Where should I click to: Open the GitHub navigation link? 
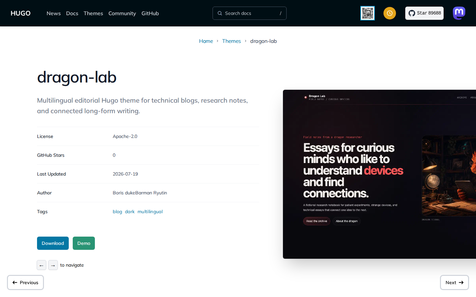(150, 13)
